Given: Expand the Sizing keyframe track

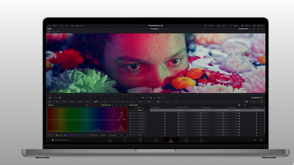Looking at the screenshot, I should (x=136, y=135).
